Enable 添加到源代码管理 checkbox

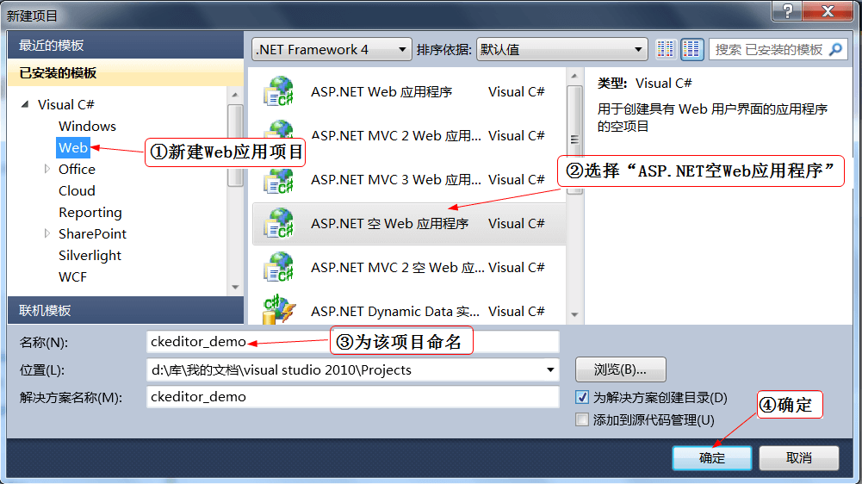click(581, 419)
